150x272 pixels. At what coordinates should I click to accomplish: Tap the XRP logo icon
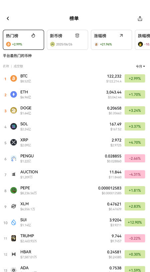[13, 142]
